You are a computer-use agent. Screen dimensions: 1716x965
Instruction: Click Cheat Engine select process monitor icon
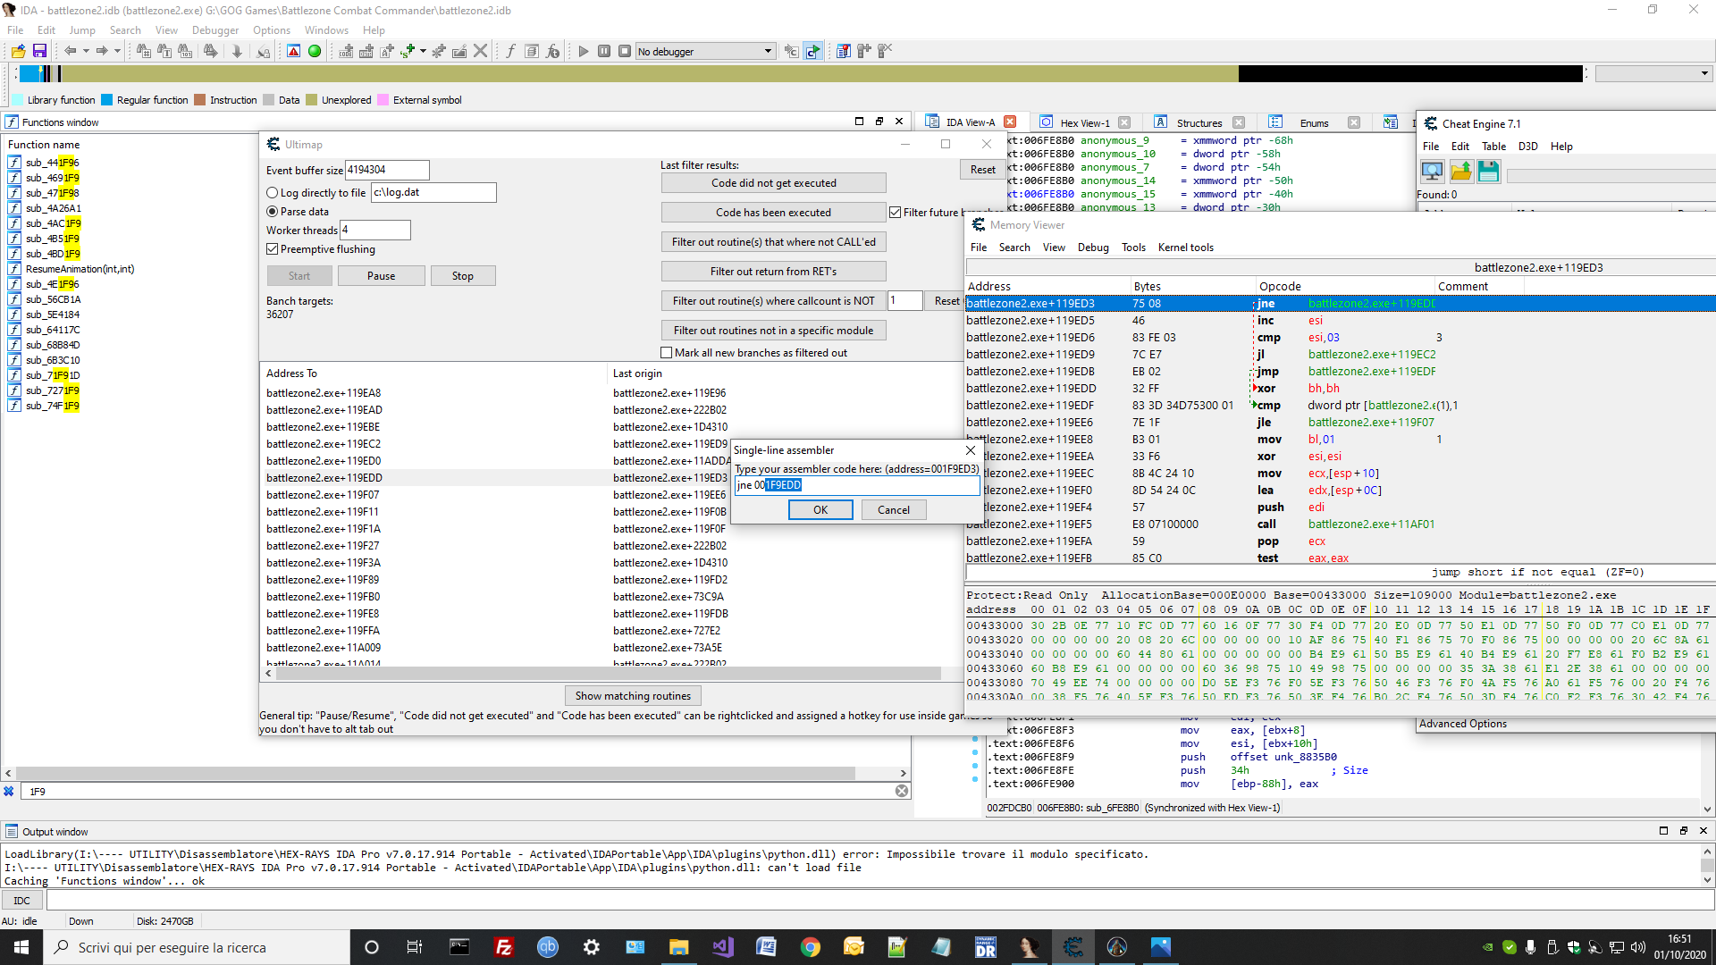click(x=1432, y=172)
